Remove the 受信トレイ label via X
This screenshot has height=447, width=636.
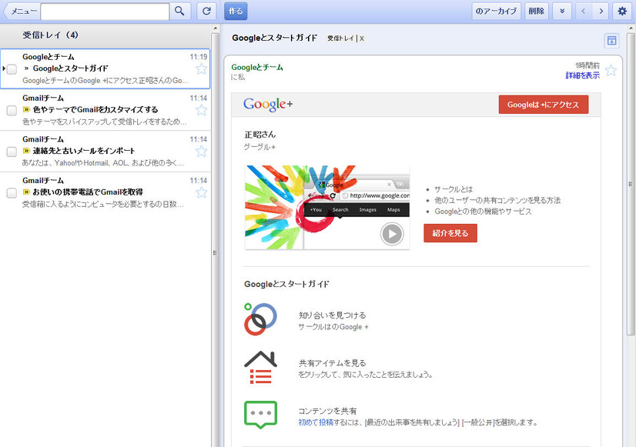pos(362,38)
